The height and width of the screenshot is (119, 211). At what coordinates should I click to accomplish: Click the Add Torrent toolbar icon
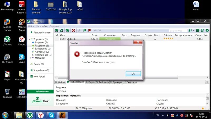57,30
